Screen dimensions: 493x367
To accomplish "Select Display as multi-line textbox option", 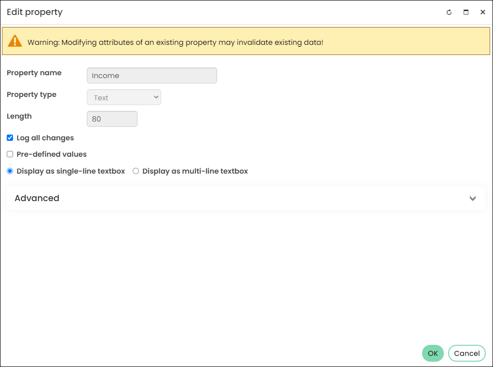I will (x=136, y=171).
